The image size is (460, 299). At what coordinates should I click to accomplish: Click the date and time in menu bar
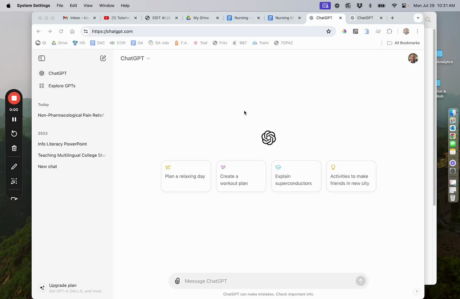pos(434,5)
